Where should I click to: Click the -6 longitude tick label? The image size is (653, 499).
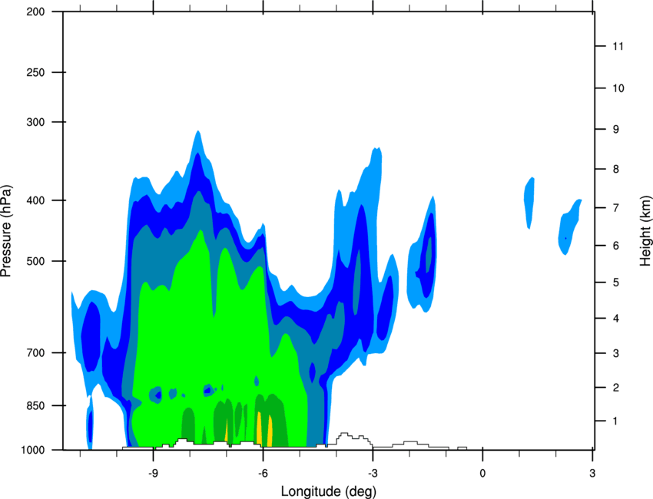263,474
